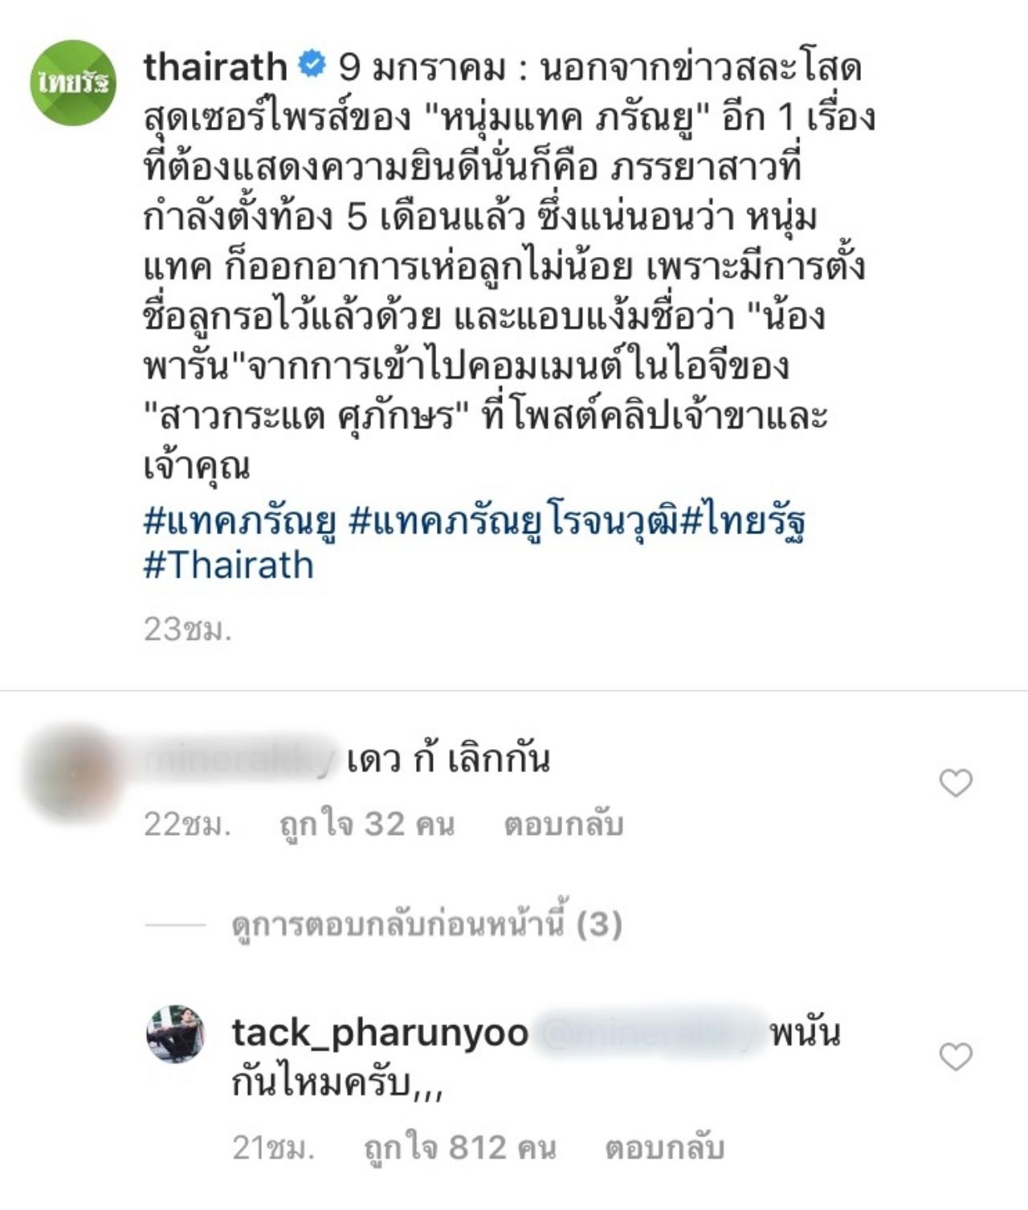View the 812 likes on the reply
Viewport: 1028px width, 1210px height.
click(459, 1147)
